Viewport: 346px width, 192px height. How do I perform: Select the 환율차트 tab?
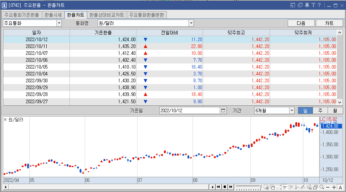coord(76,15)
